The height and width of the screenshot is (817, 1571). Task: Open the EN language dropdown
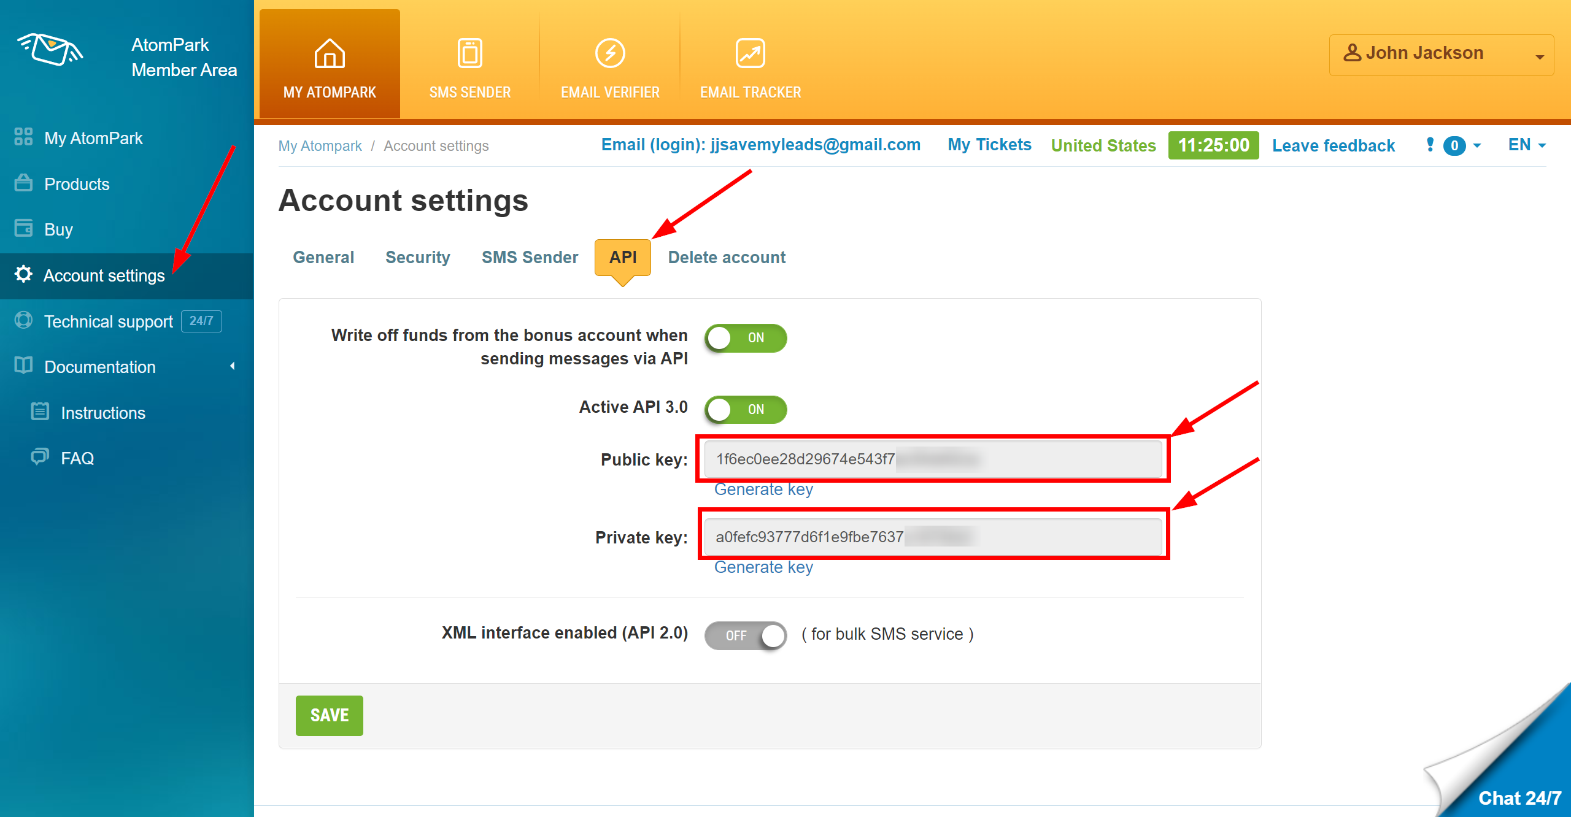click(1527, 145)
